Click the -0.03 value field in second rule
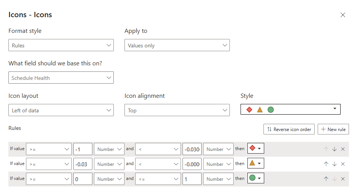 82,164
